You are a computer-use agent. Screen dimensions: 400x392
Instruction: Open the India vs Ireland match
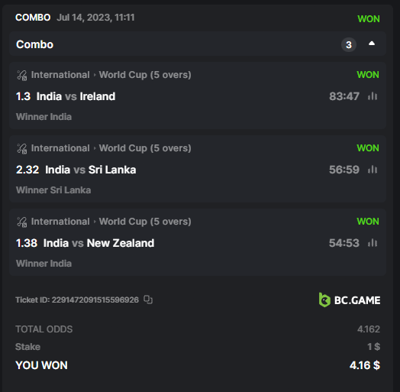pyautogui.click(x=76, y=96)
